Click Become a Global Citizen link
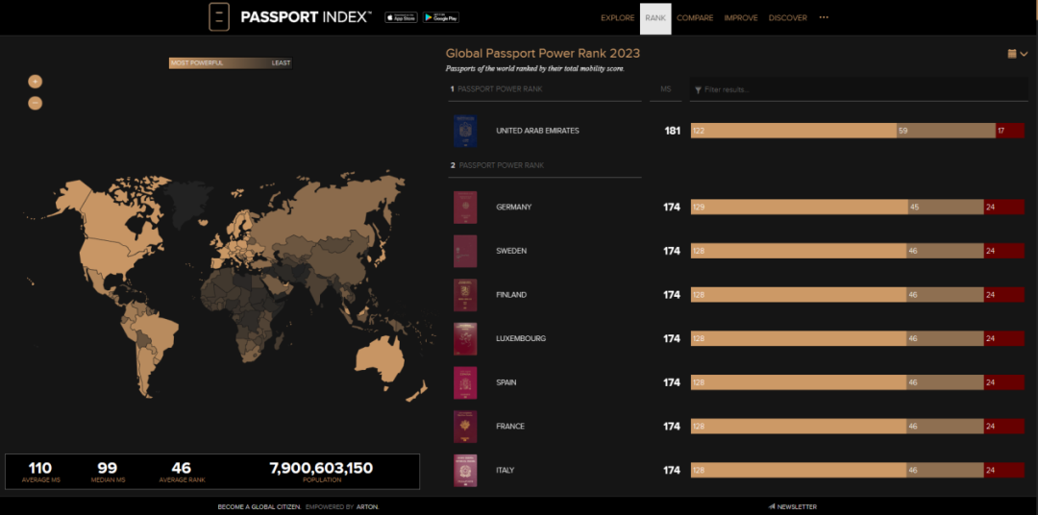 coord(259,507)
